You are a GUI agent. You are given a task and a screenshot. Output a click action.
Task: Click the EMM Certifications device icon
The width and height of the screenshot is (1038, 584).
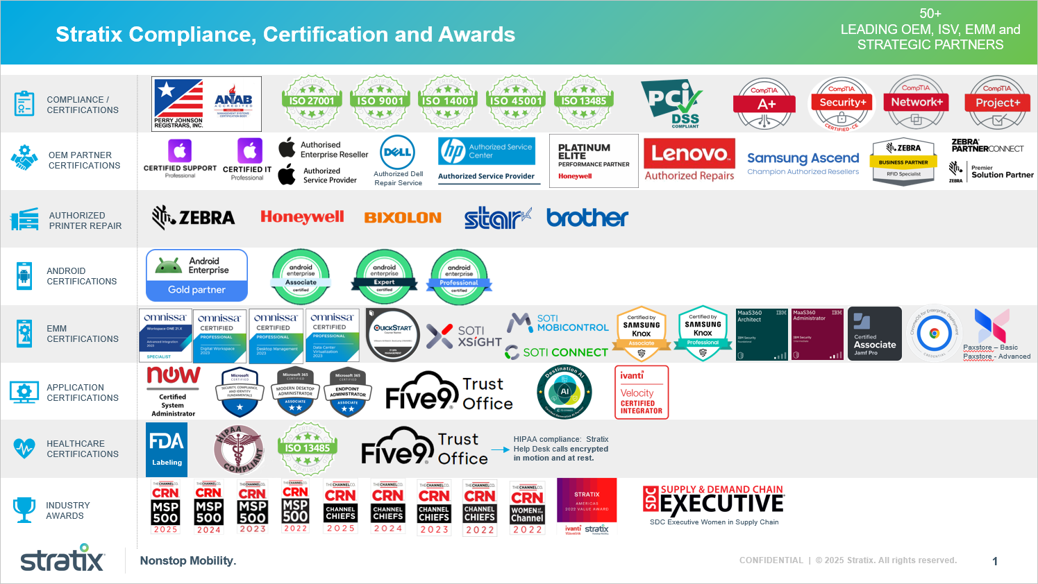tap(24, 333)
